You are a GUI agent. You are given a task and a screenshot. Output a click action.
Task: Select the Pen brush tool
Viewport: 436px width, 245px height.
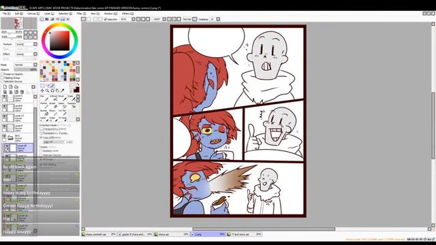click(44, 98)
